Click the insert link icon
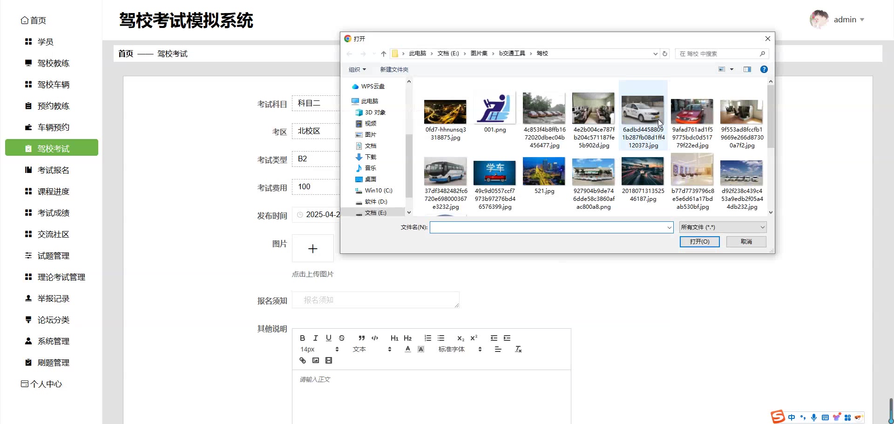Viewport: 894px width, 424px height. 303,360
